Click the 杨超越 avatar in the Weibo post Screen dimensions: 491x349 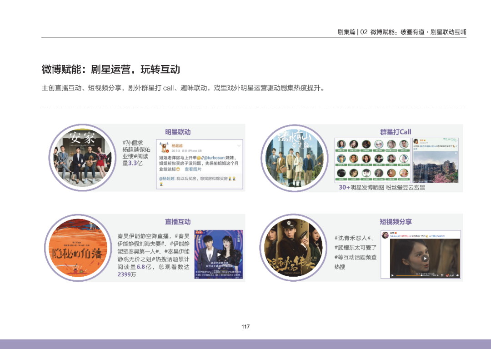pos(164,147)
